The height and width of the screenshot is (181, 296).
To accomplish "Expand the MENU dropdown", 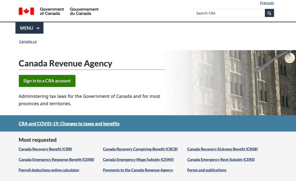I will pos(30,28).
